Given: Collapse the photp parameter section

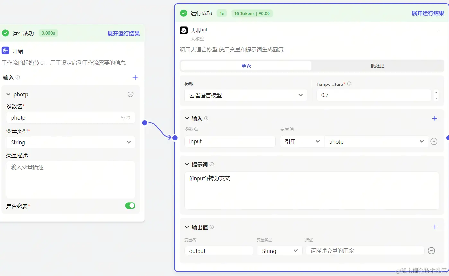Looking at the screenshot, I should pyautogui.click(x=8, y=94).
